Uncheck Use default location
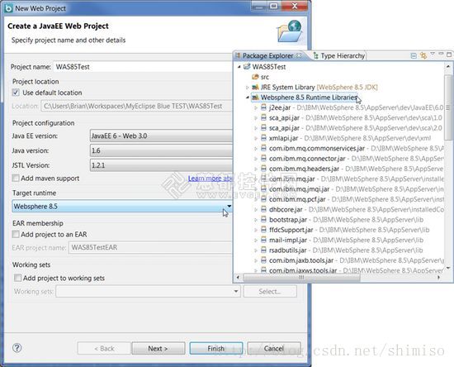This screenshot has width=454, height=367. tap(16, 93)
